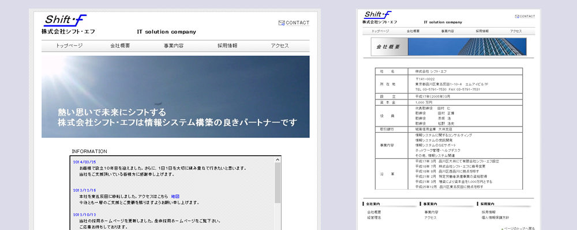Click the CONTACT envelope icon on the right page
Viewport: 577px width, 230px height.
tap(517, 16)
